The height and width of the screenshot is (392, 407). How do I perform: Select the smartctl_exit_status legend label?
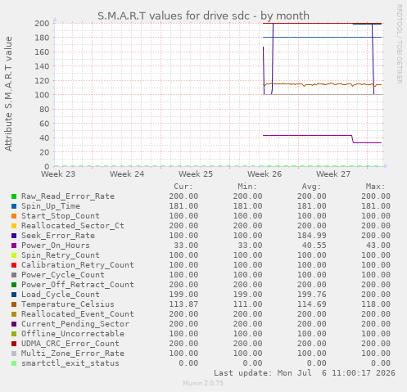70,363
